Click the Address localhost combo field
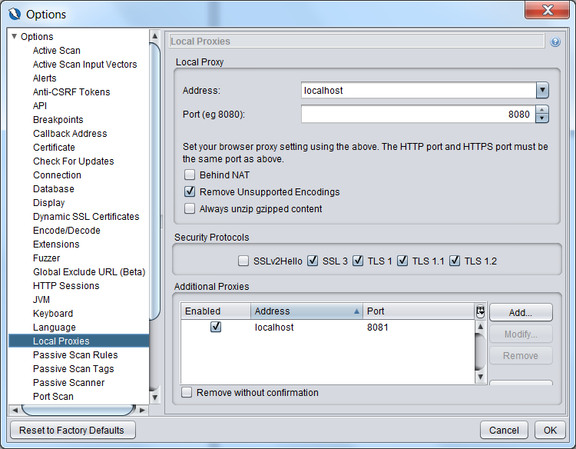 tap(419, 90)
